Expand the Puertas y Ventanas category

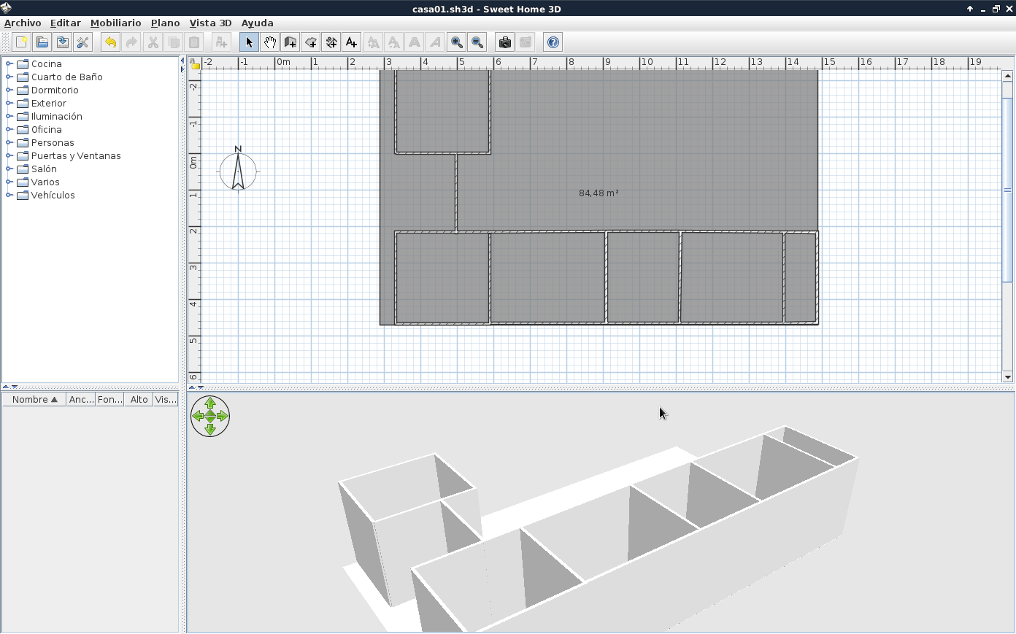click(x=9, y=155)
